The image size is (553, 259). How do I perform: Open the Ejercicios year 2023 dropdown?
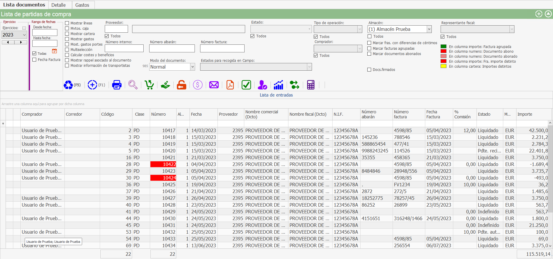click(x=24, y=35)
